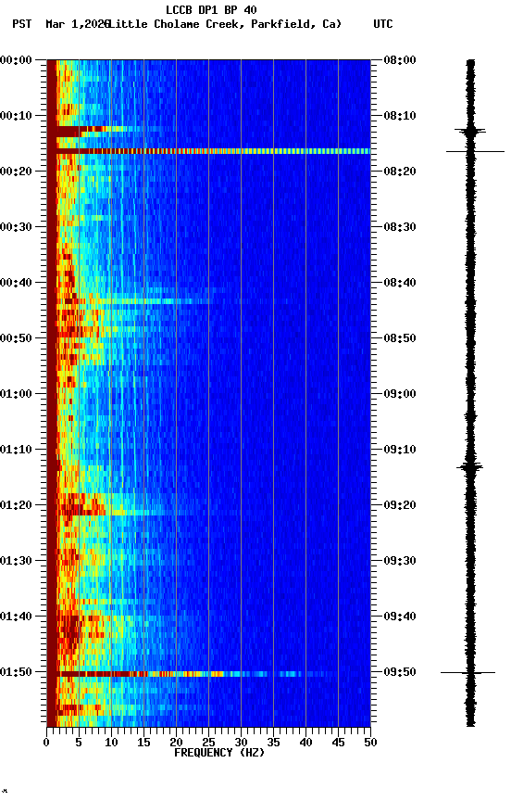Click the 01:00 PST time label
Viewport: 511px width, 801px height.
[16, 394]
